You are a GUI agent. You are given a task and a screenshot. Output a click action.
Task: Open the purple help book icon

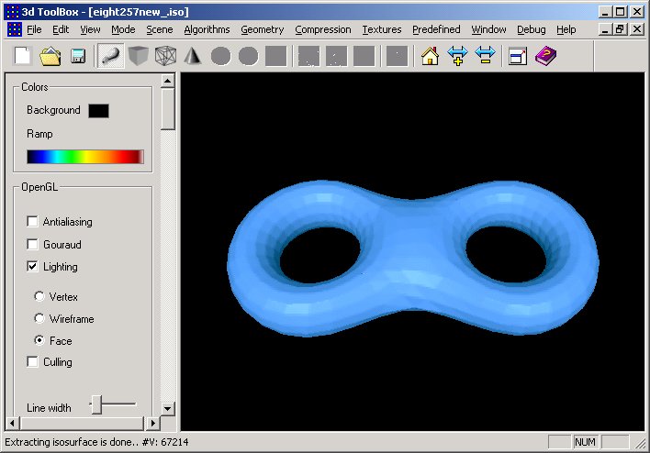(545, 56)
